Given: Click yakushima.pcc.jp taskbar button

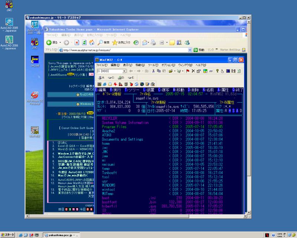Looking at the screenshot, I should (x=61, y=235).
